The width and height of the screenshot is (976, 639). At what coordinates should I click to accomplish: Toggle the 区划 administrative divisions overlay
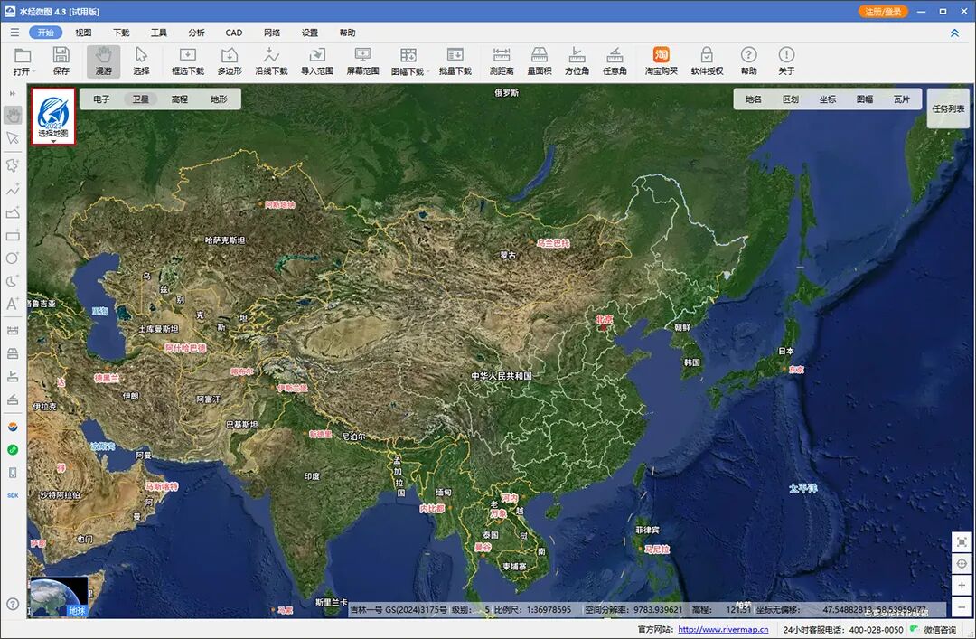(x=791, y=99)
